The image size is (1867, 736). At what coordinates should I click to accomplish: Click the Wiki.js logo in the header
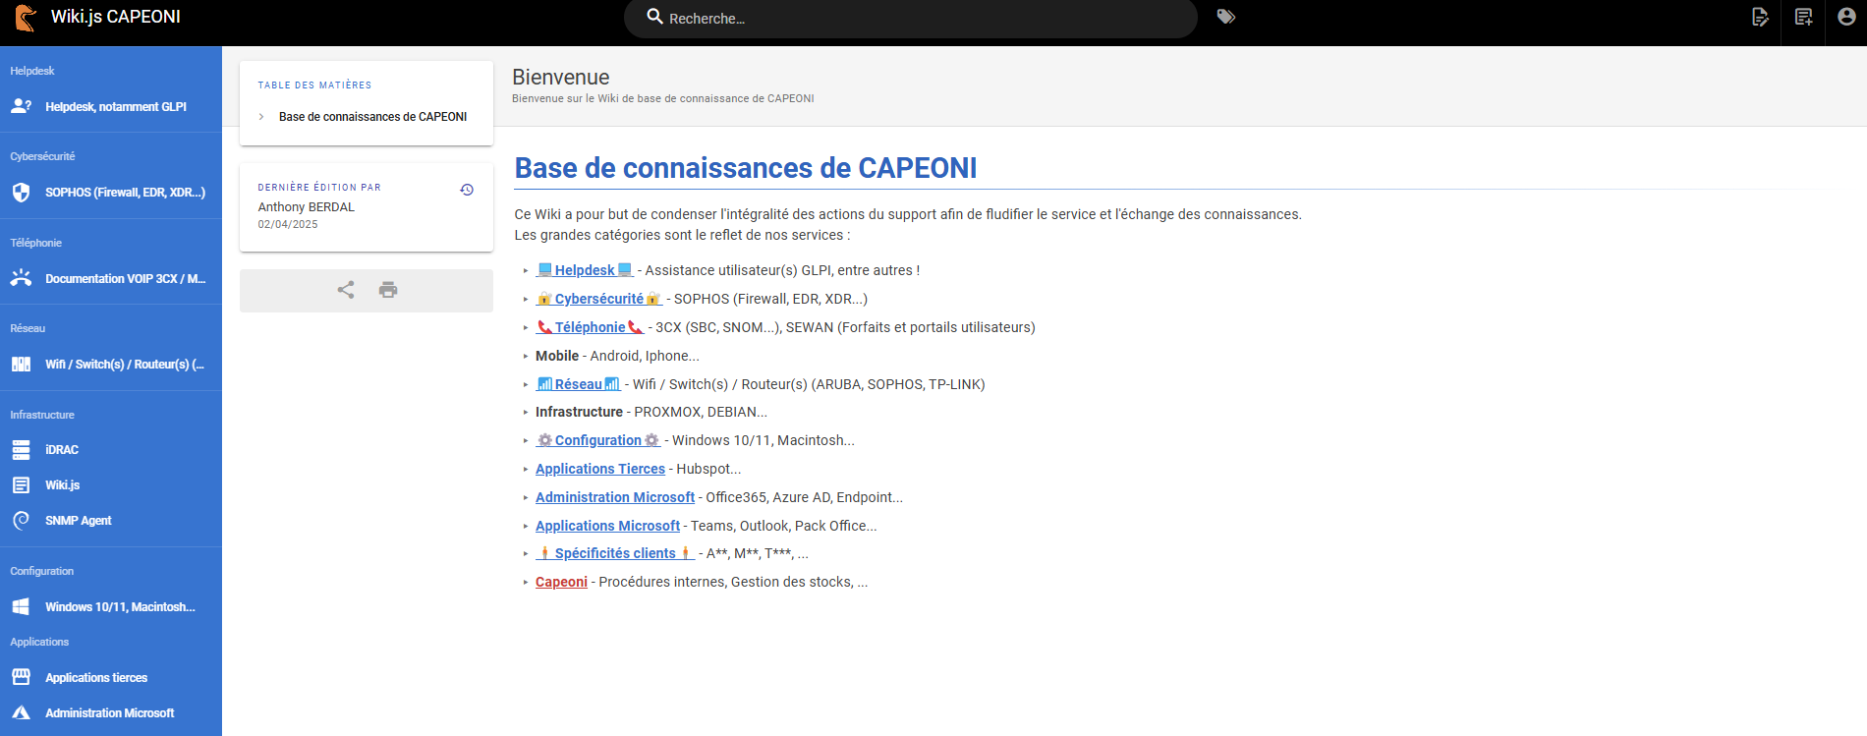pos(26,18)
